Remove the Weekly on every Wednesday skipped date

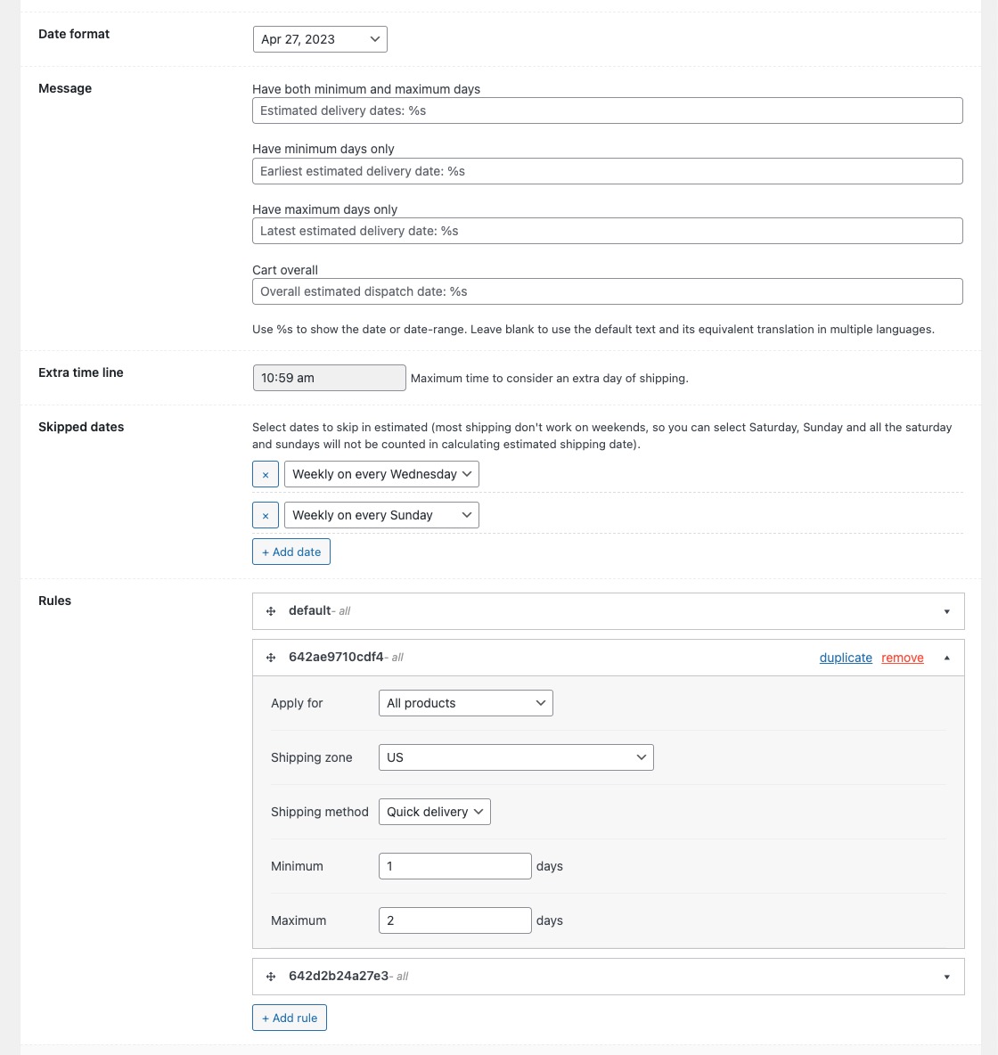(x=266, y=474)
